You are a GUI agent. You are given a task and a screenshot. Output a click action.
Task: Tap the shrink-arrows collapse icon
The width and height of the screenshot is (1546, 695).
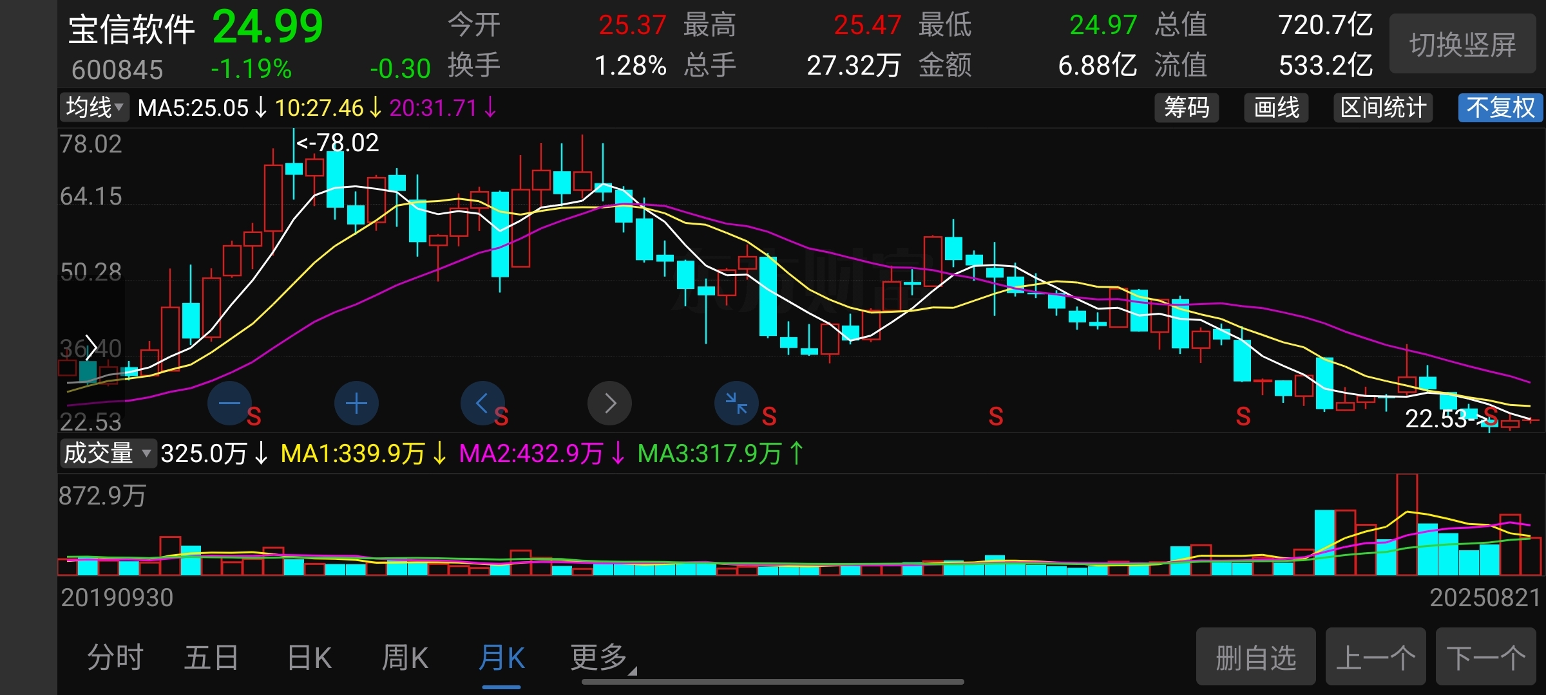click(x=736, y=403)
